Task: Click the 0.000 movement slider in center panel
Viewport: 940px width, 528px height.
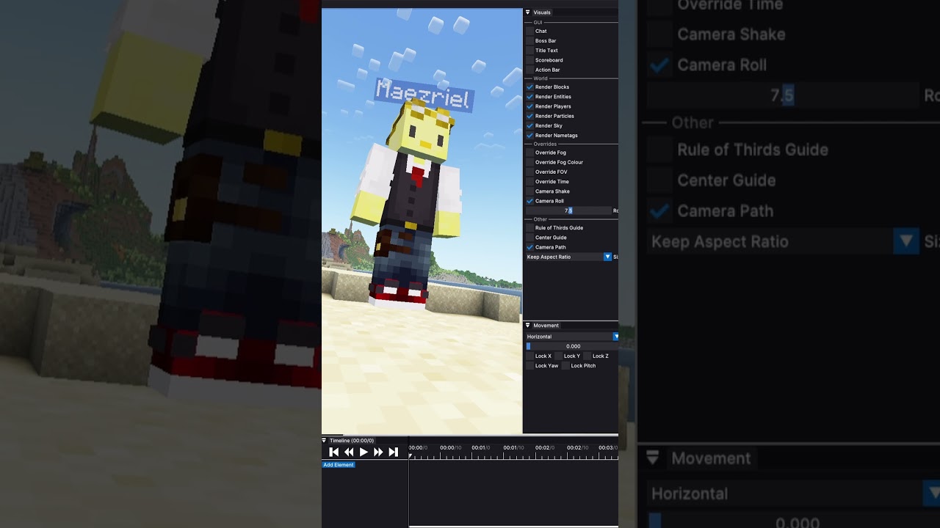Action: [x=572, y=346]
